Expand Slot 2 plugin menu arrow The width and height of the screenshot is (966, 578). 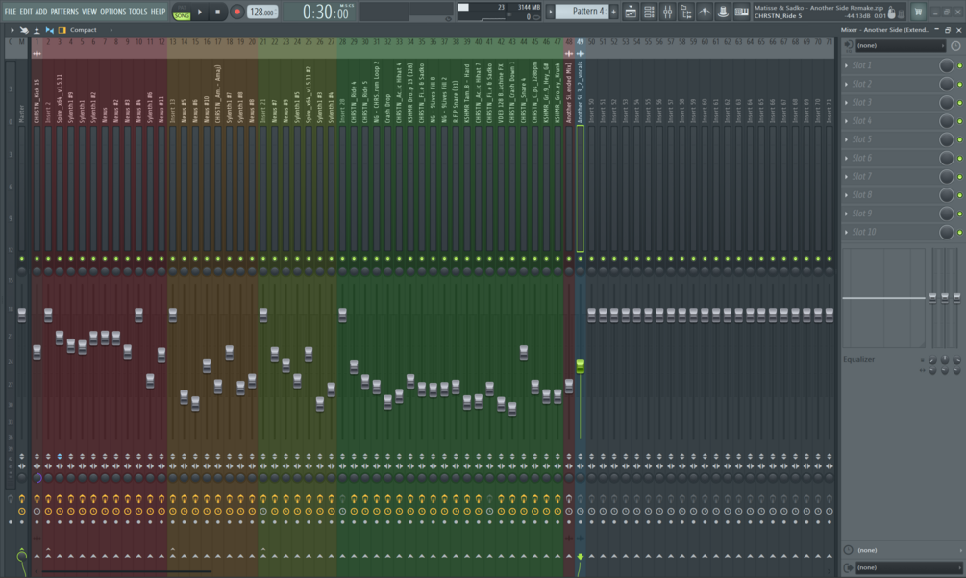(x=846, y=84)
